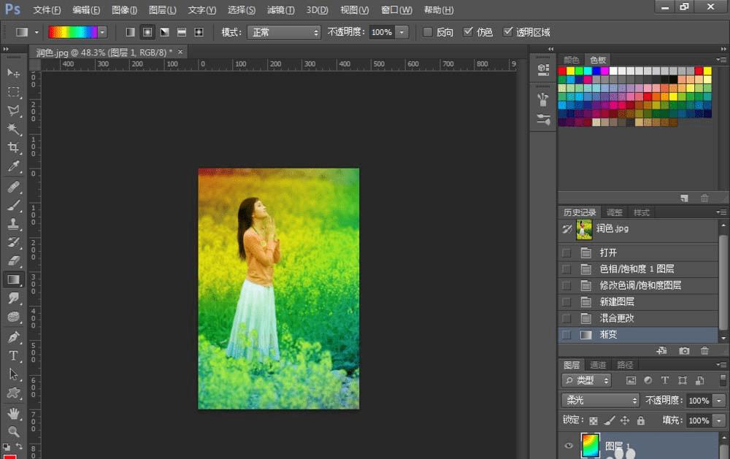Open the 模式 dropdown set to 正常
The width and height of the screenshot is (730, 459).
(284, 32)
